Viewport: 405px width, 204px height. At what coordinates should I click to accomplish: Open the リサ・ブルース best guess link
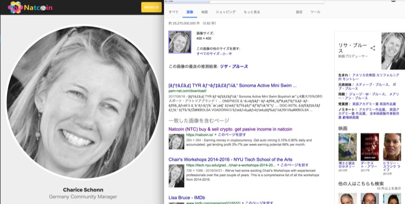tap(234, 66)
